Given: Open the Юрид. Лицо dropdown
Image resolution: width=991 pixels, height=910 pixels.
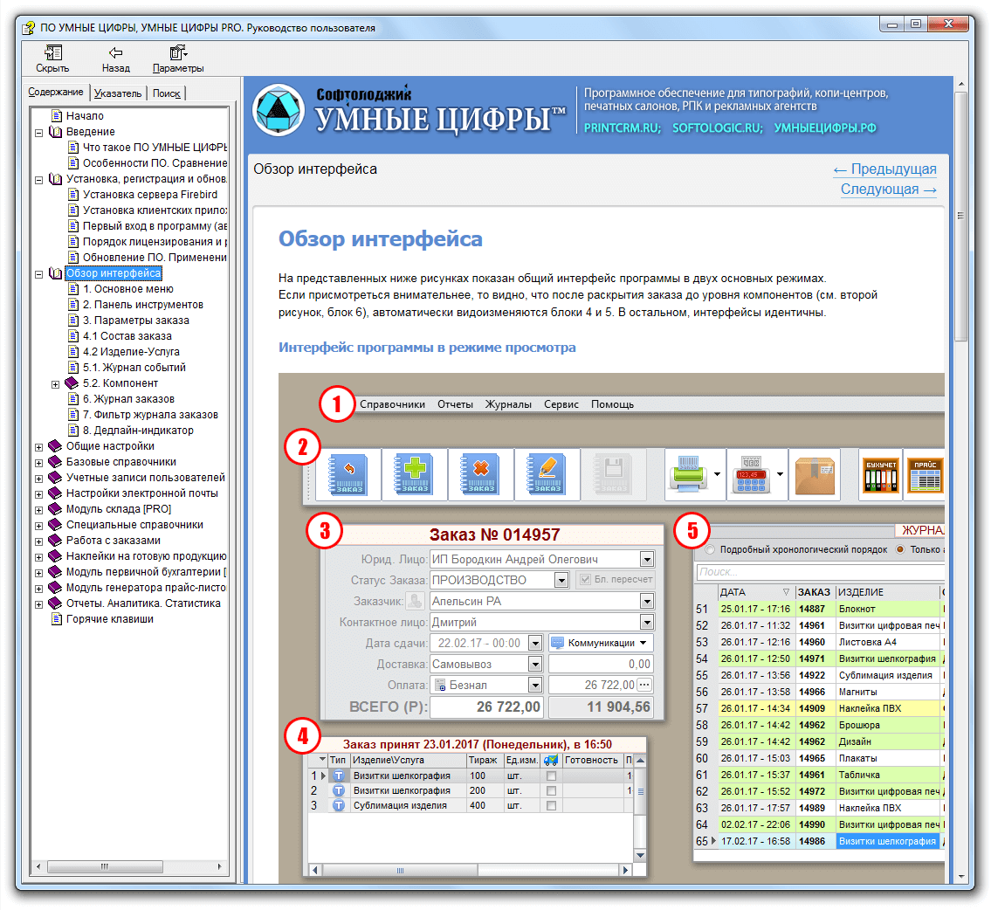Looking at the screenshot, I should (647, 559).
